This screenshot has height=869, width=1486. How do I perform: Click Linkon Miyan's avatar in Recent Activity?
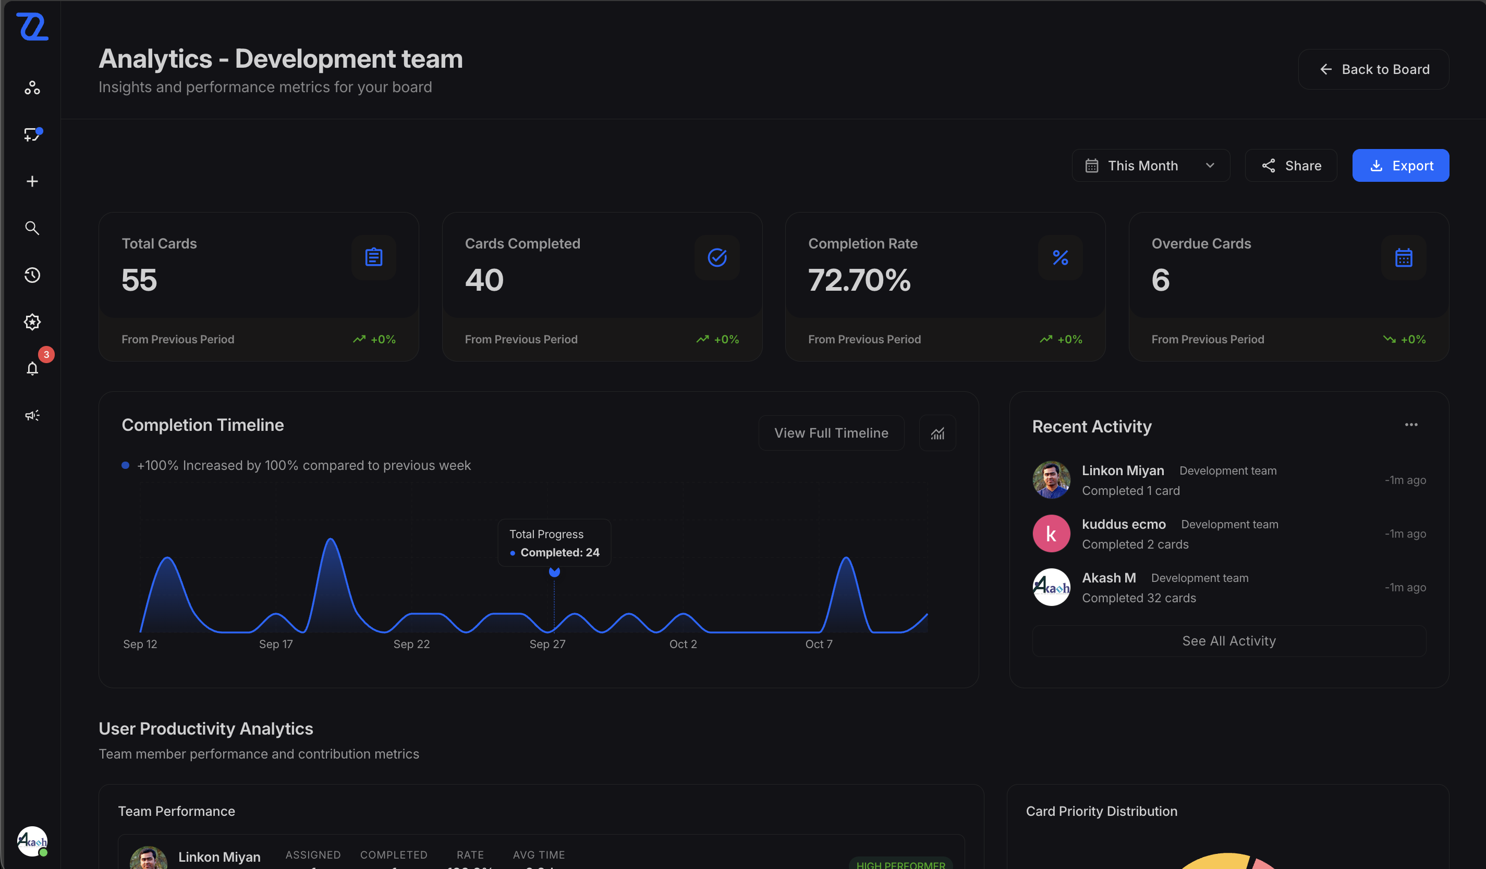1051,480
